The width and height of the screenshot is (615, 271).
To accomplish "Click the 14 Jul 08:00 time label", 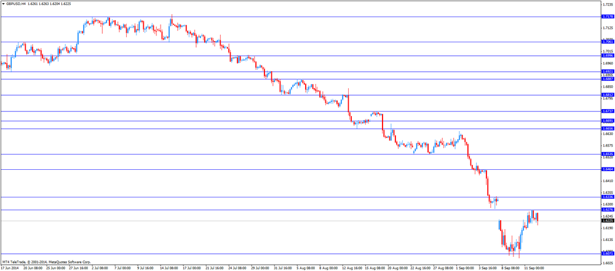I will coord(169,269).
